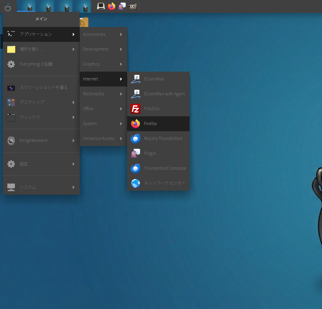Click the monitor icon beside システム
Image resolution: width=322 pixels, height=309 pixels.
tap(11, 187)
